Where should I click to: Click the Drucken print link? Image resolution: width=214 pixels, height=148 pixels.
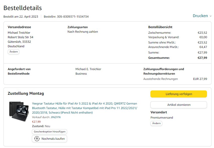pos(200,16)
